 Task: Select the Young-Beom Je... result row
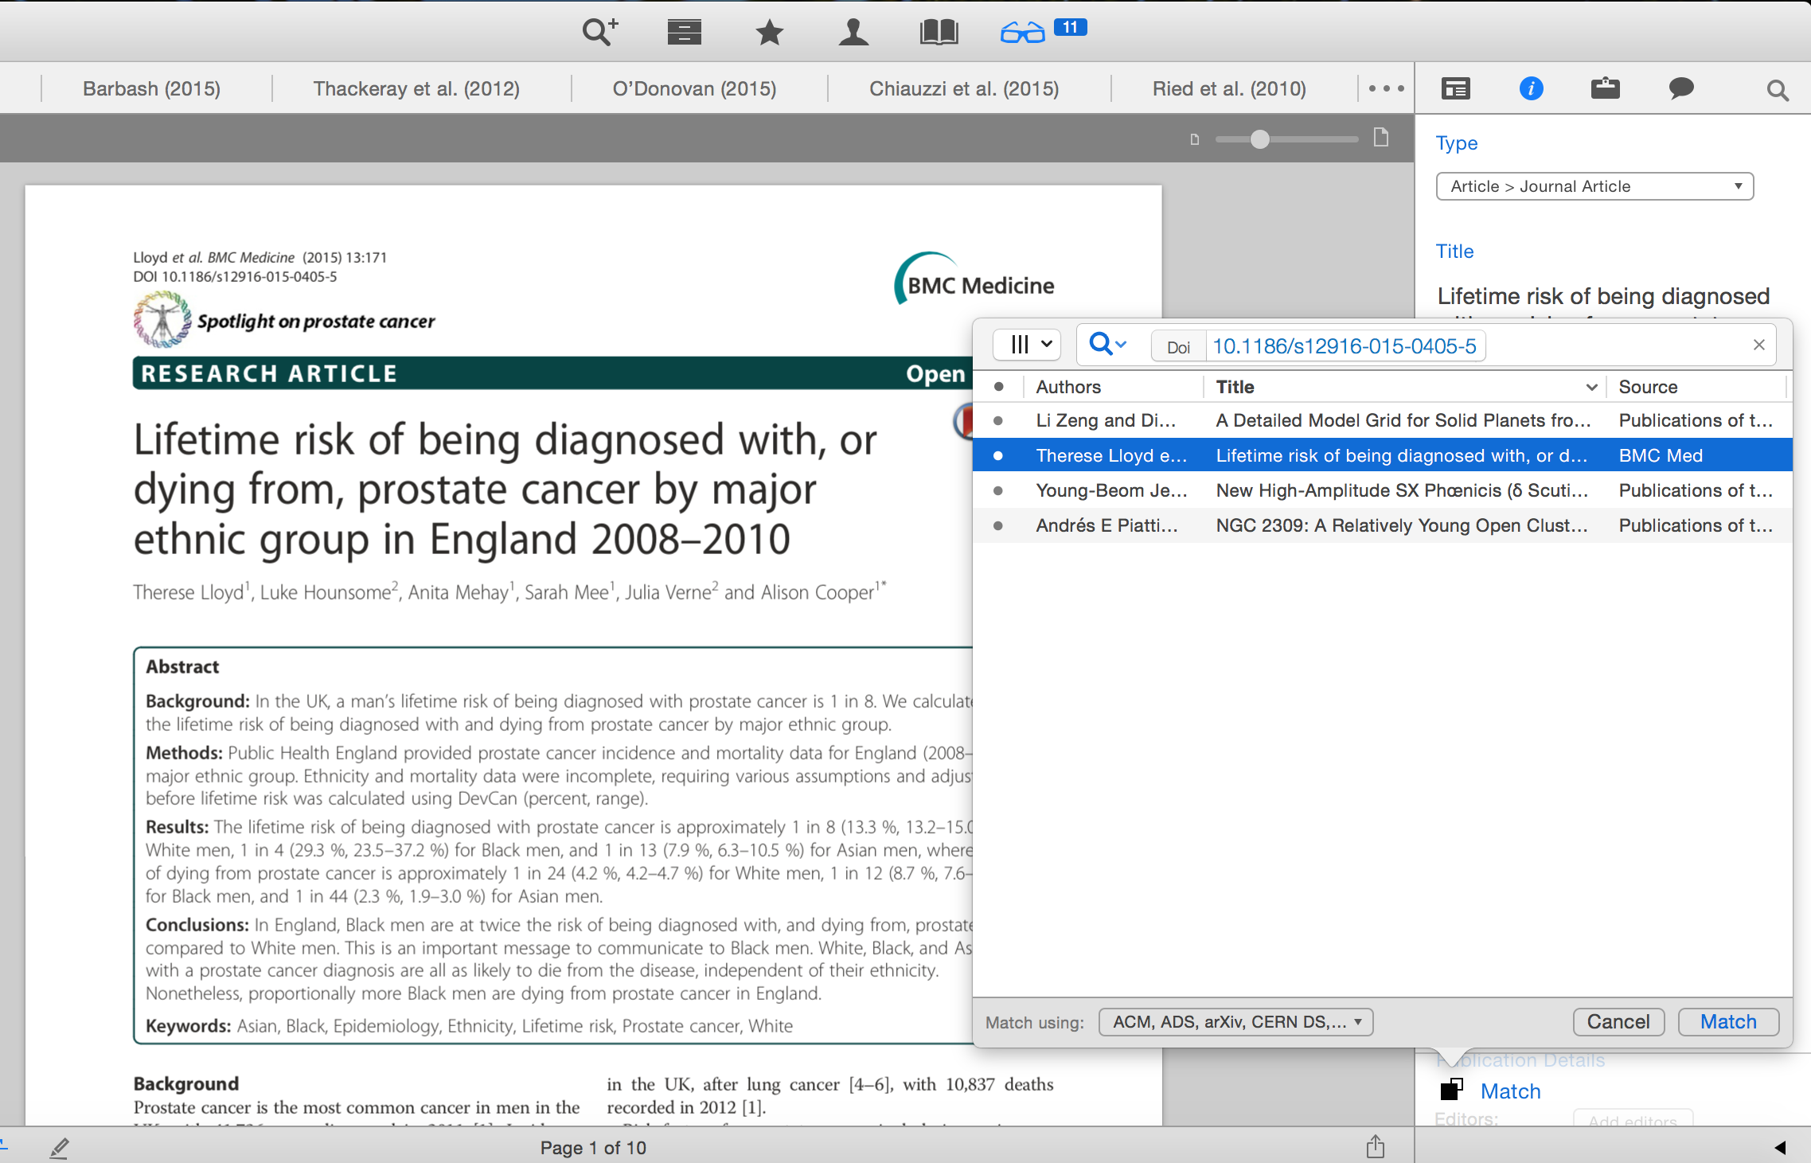[x=1383, y=490]
